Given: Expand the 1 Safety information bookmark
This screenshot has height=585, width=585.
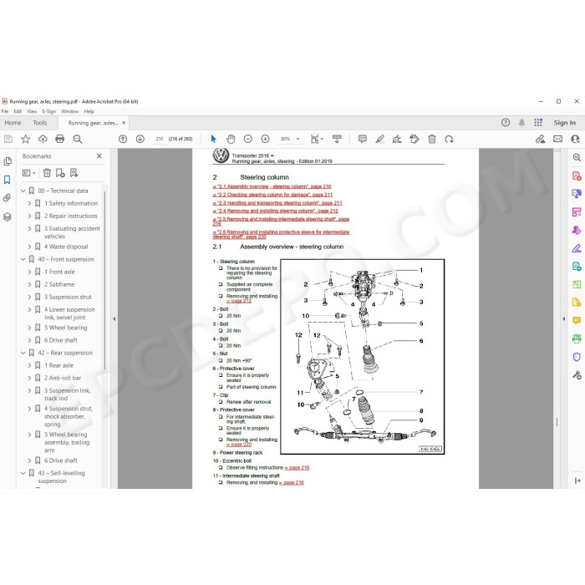Looking at the screenshot, I should (x=29, y=203).
